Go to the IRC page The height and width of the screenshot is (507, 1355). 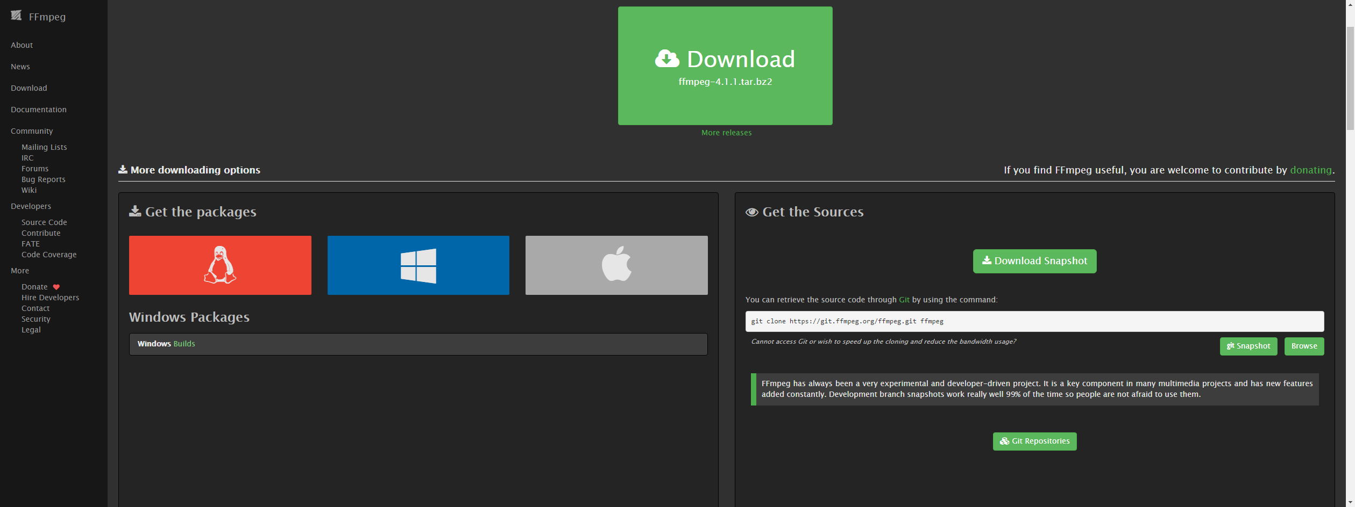click(27, 158)
